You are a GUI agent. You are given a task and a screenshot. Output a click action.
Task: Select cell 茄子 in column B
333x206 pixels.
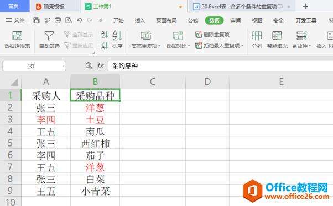tap(95, 155)
